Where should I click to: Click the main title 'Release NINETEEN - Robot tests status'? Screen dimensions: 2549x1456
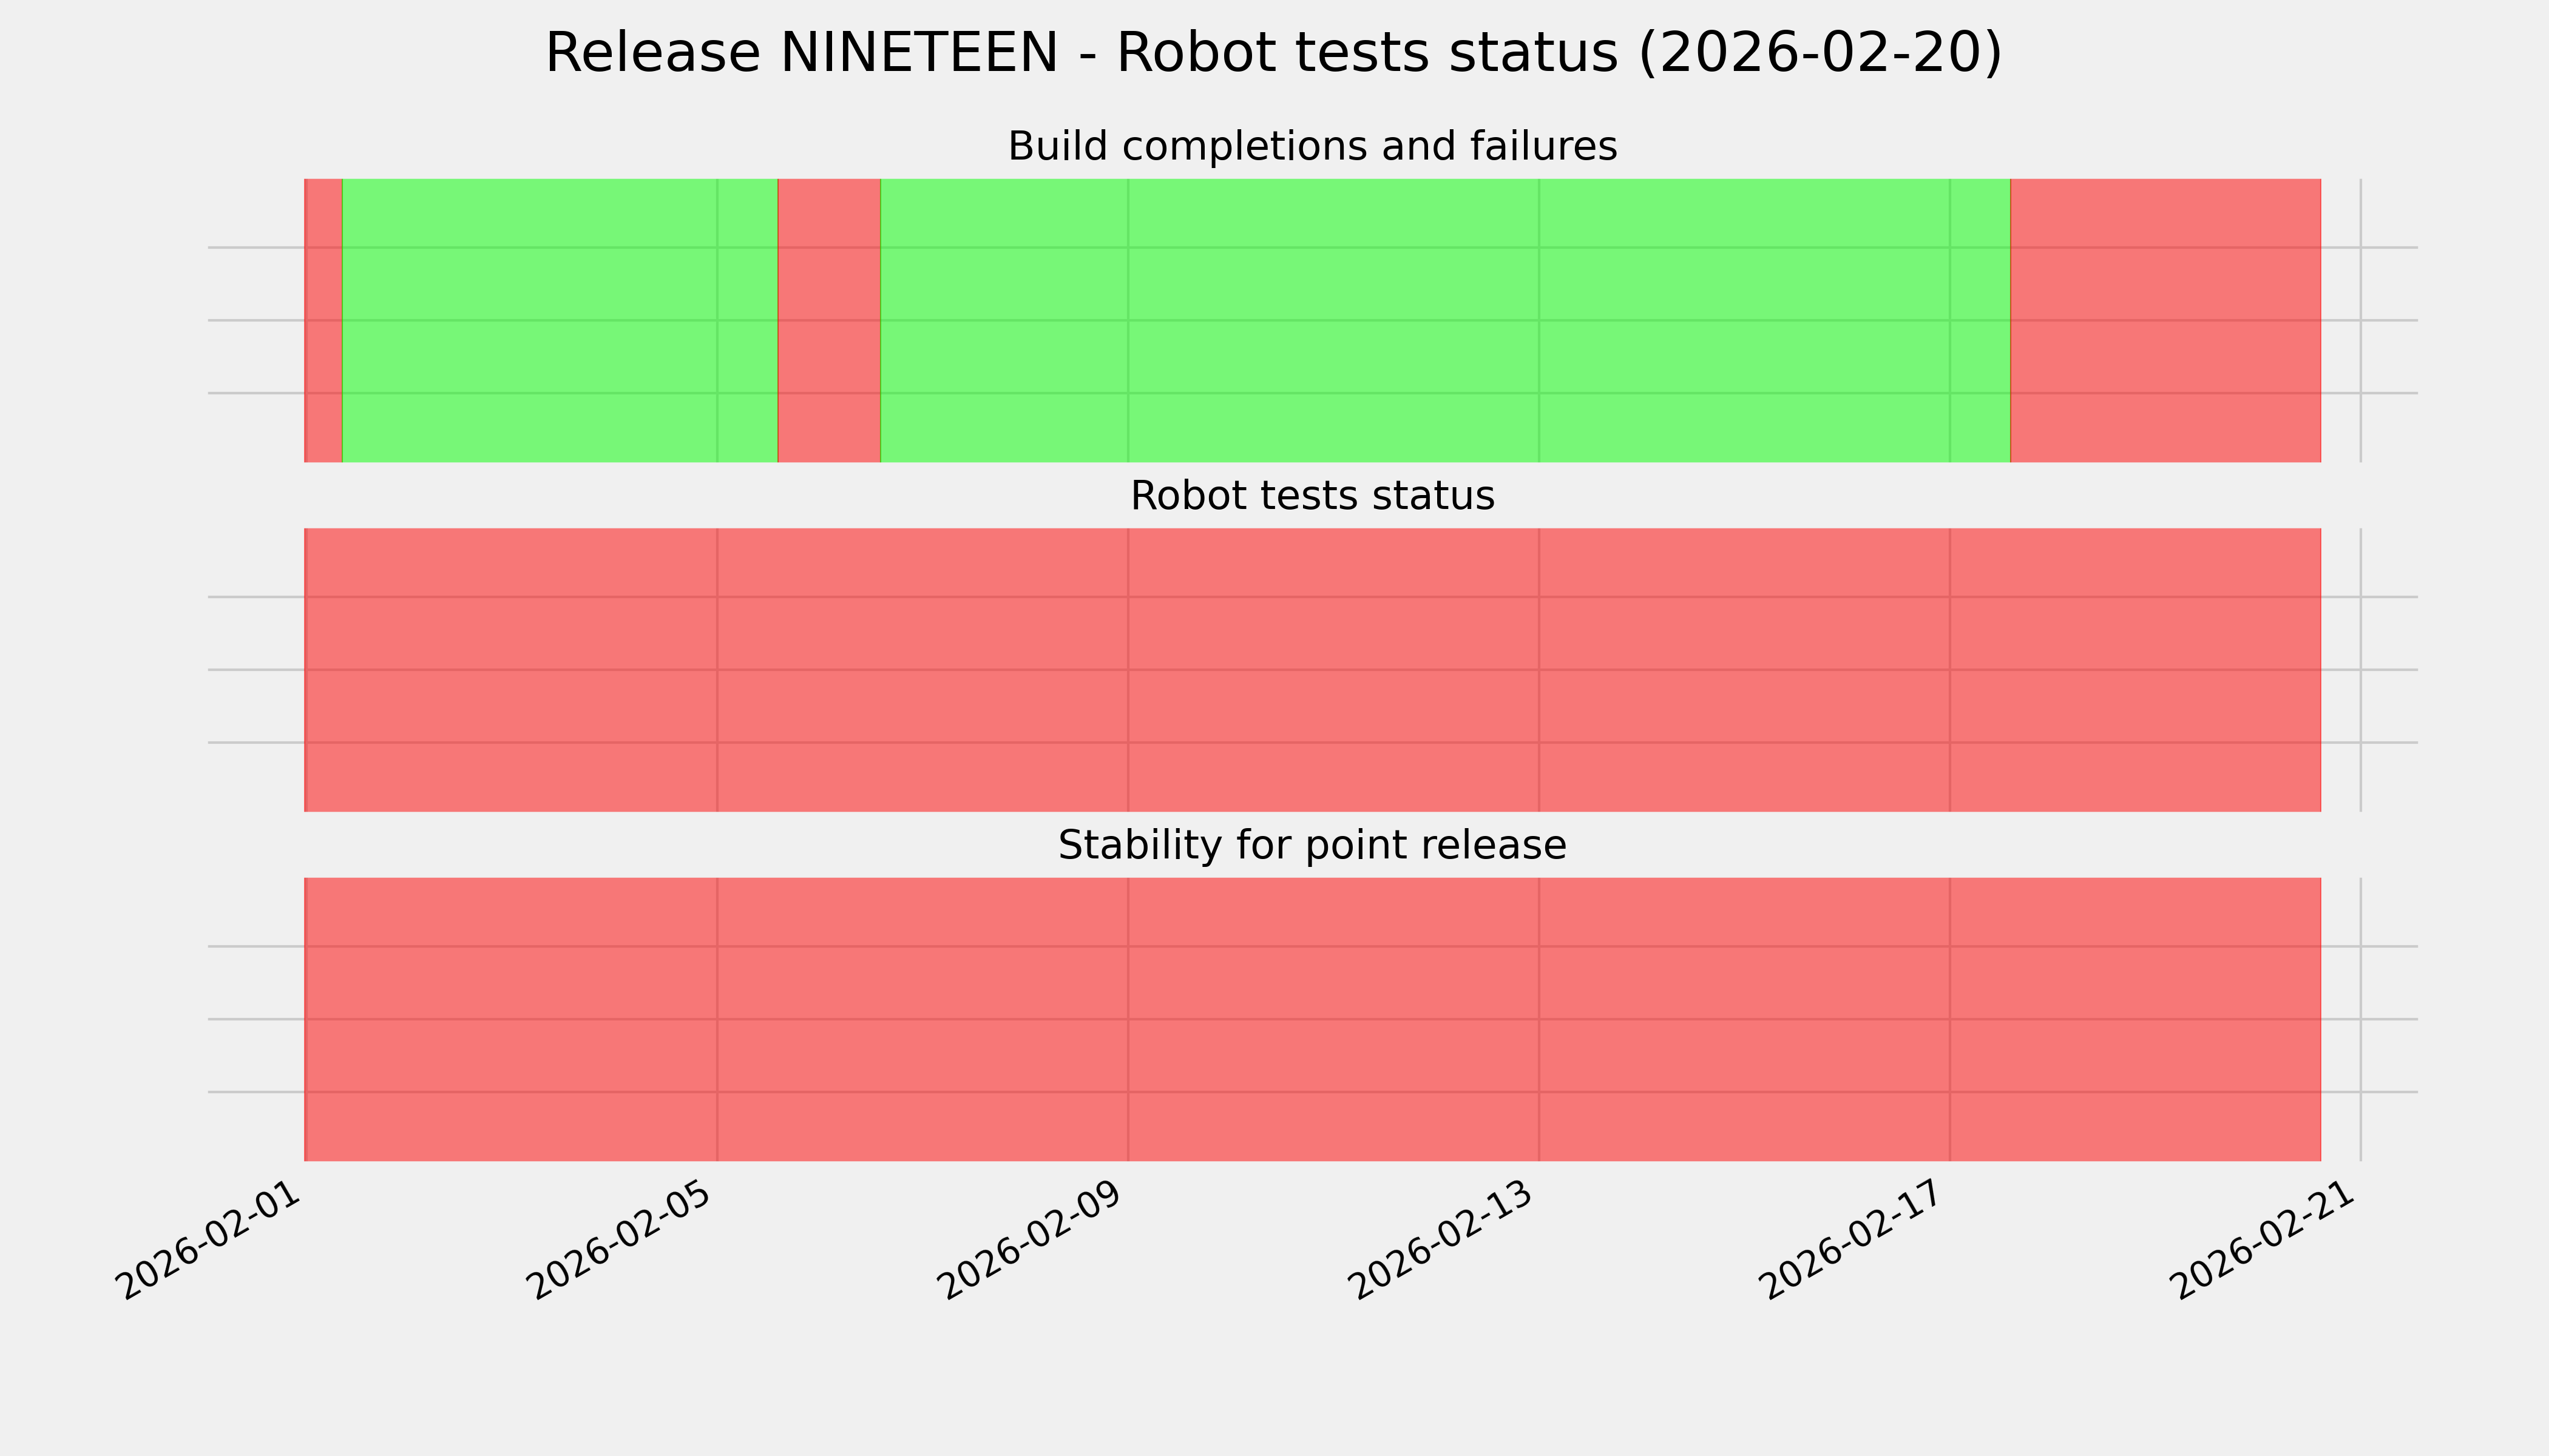tap(1273, 53)
